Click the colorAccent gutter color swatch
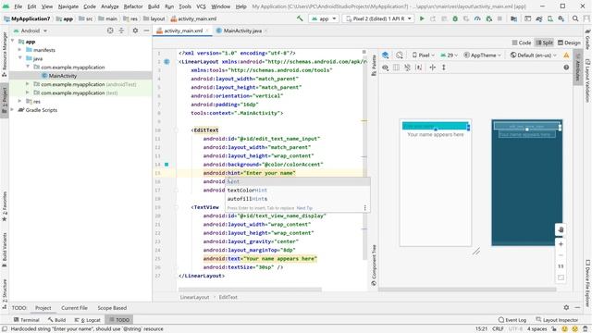Viewport: 592px width, 333px height. click(x=166, y=165)
